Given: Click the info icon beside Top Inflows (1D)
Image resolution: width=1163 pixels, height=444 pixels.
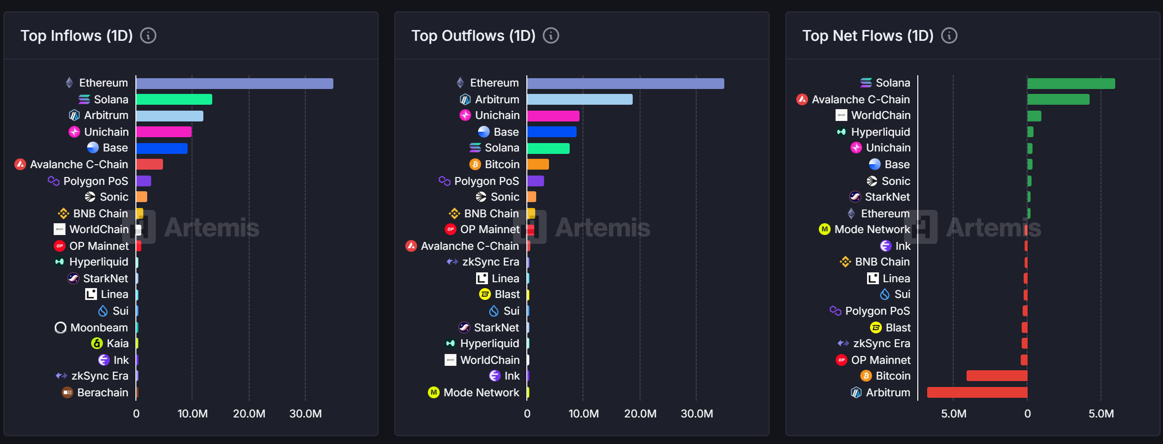Looking at the screenshot, I should click(x=148, y=36).
